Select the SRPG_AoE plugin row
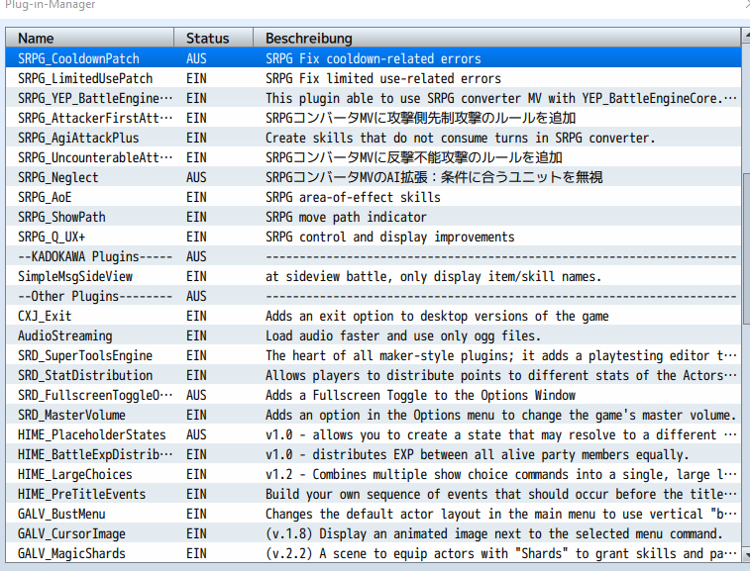The height and width of the screenshot is (571, 750). (x=374, y=197)
